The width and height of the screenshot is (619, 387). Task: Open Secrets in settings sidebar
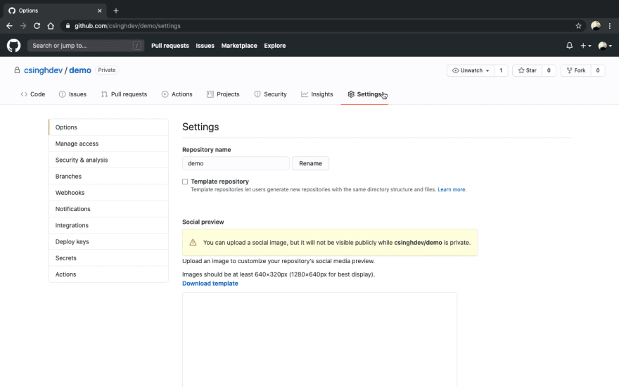click(x=108, y=258)
